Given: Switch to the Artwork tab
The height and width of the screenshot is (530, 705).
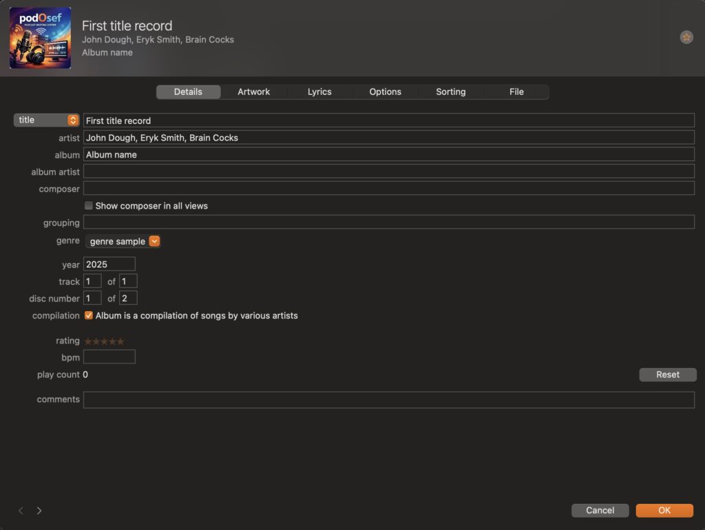Looking at the screenshot, I should click(x=253, y=92).
